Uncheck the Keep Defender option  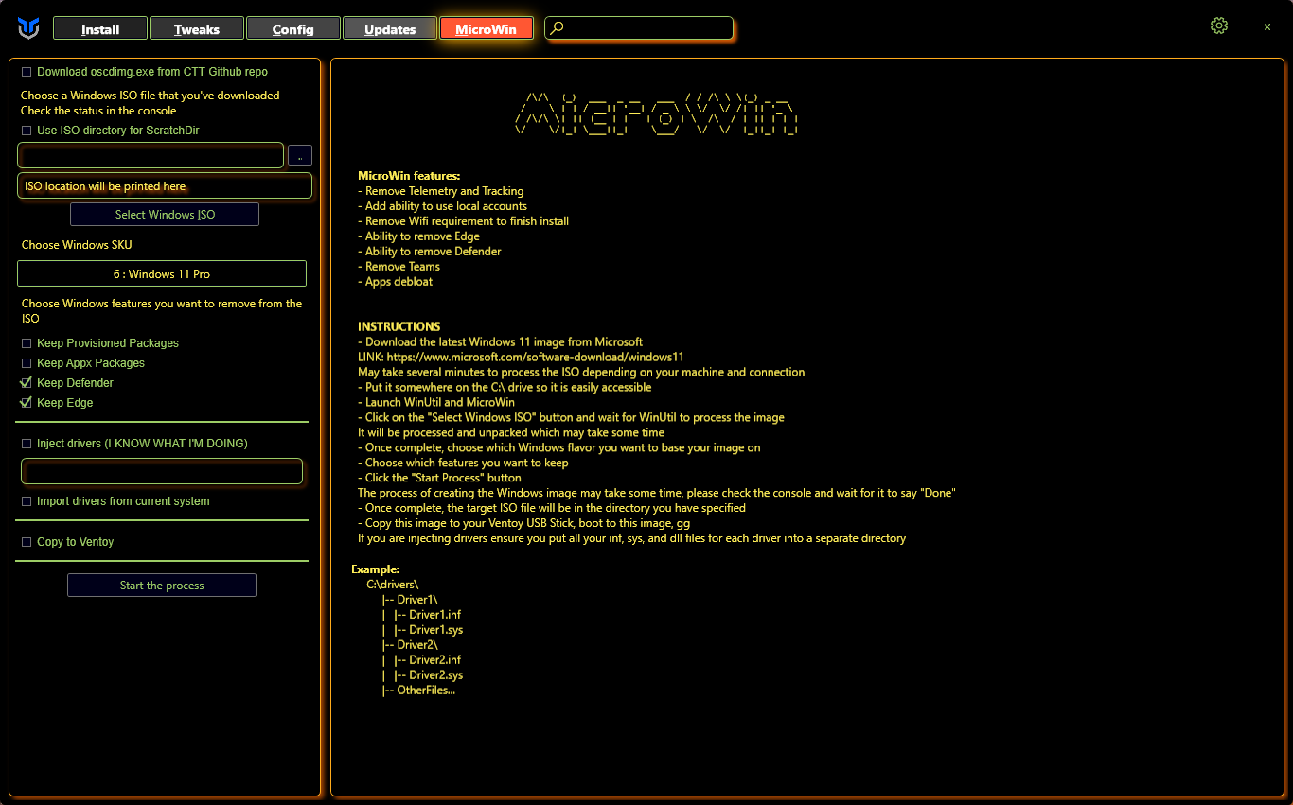pos(27,383)
